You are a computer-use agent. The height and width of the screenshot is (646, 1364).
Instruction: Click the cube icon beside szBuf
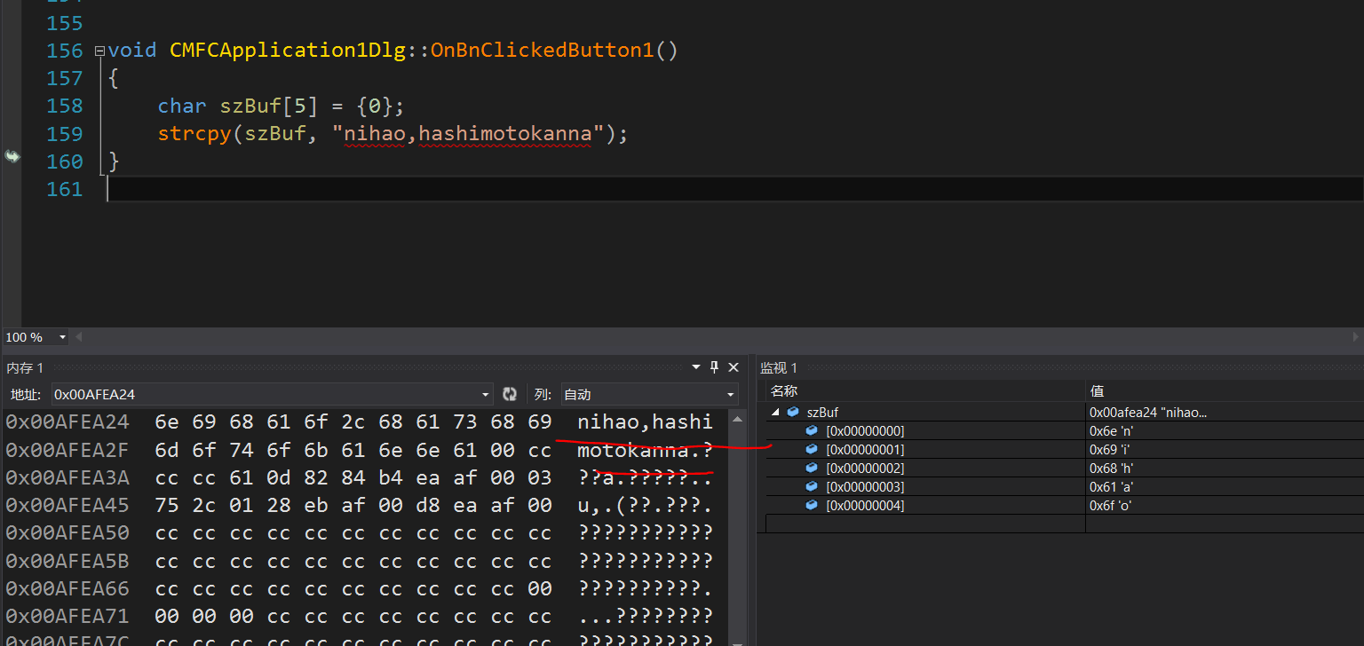(x=792, y=412)
